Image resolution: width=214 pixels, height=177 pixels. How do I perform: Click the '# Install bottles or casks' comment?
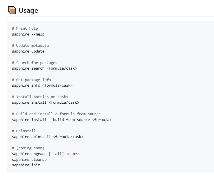point(40,97)
